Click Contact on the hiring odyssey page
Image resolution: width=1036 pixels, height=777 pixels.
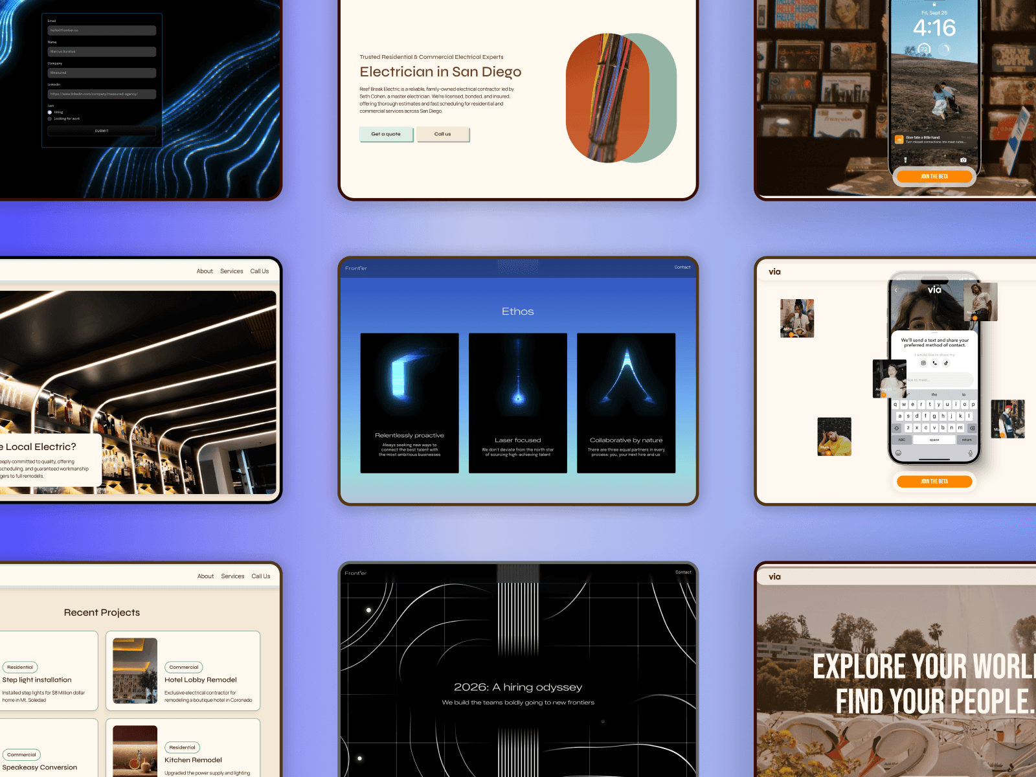pyautogui.click(x=683, y=572)
